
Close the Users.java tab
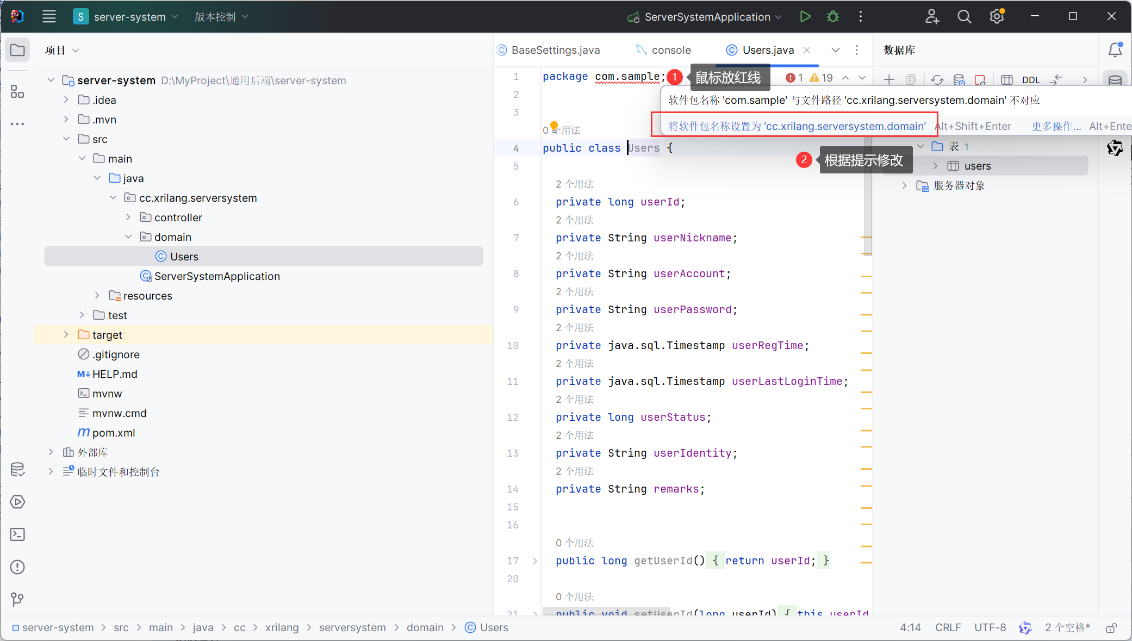coord(807,50)
